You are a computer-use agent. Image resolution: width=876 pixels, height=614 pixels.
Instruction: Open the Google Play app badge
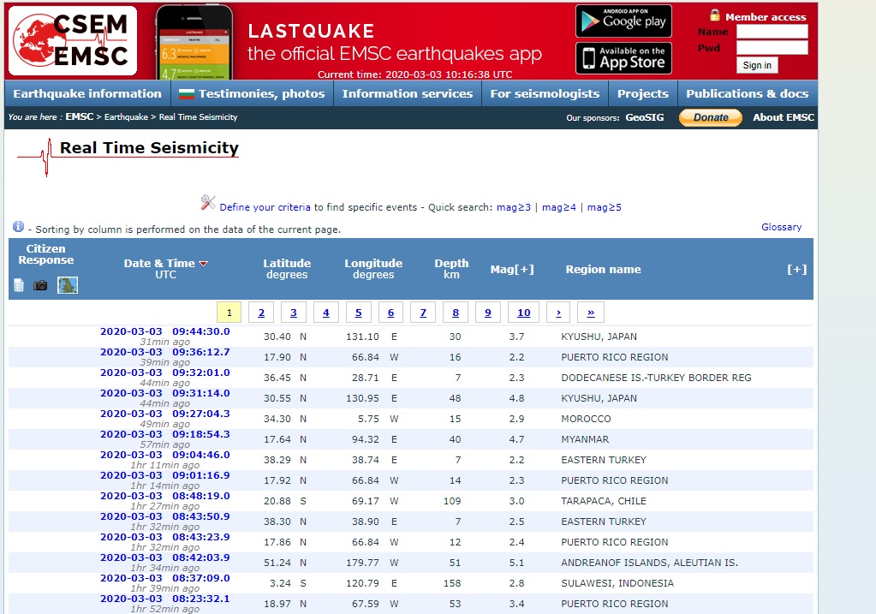click(x=623, y=21)
